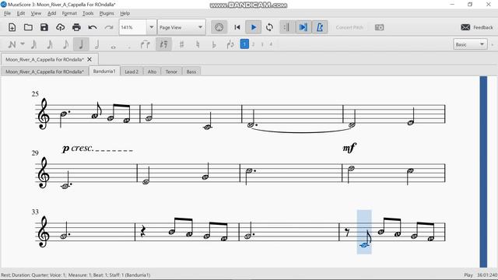Apply the natural accidental
Viewport: 498px width, 280px height.
(x=198, y=44)
